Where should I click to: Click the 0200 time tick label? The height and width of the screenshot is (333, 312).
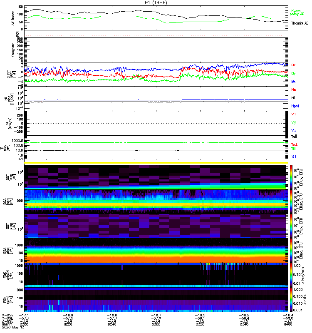tap(24, 324)
